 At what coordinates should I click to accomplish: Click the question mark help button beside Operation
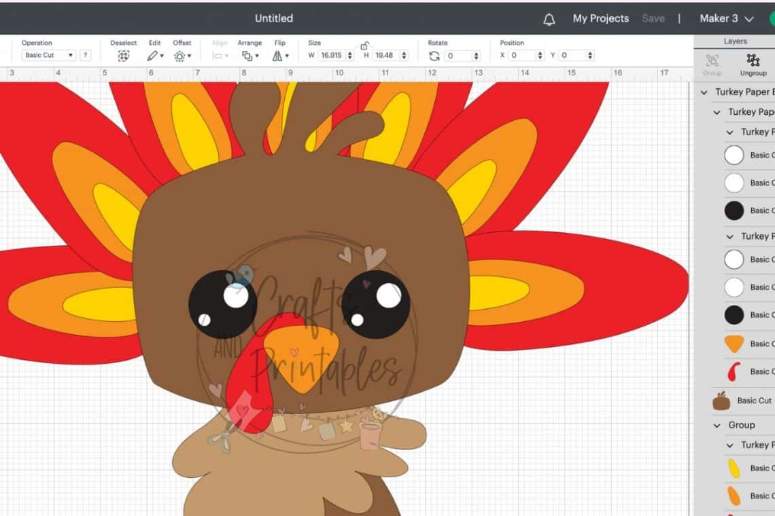[85, 55]
